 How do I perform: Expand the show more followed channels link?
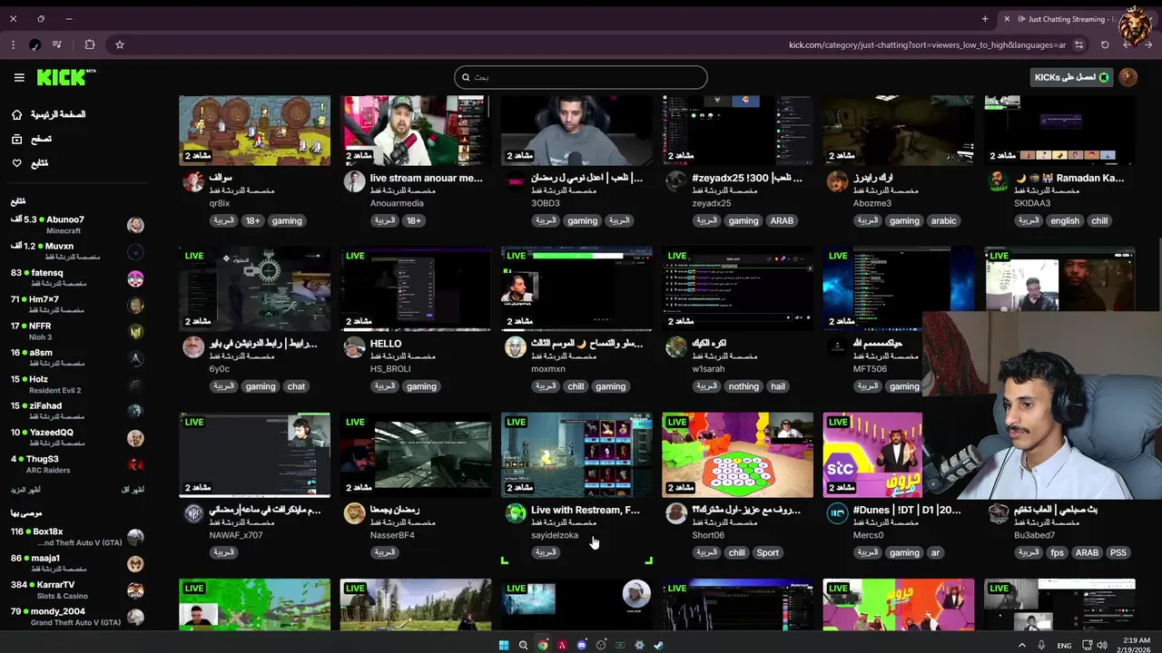[25, 490]
